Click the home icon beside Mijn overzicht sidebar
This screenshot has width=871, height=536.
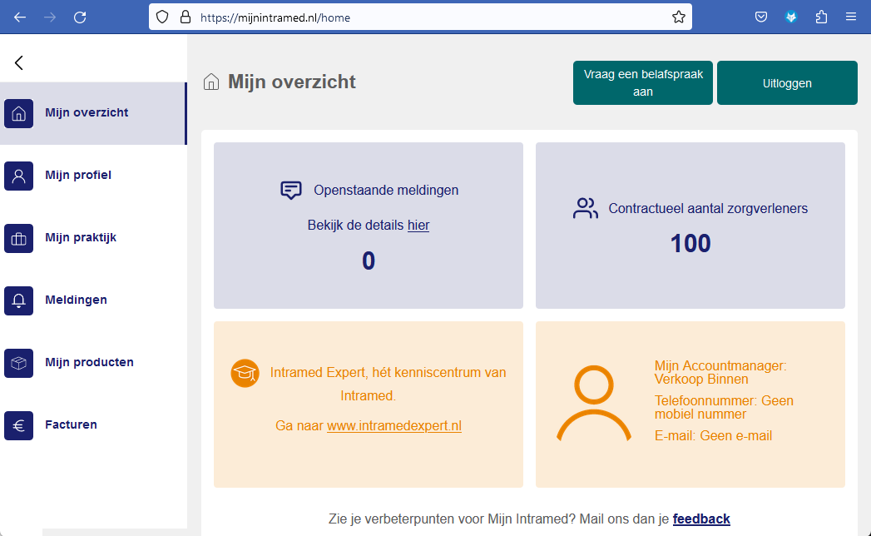[19, 113]
